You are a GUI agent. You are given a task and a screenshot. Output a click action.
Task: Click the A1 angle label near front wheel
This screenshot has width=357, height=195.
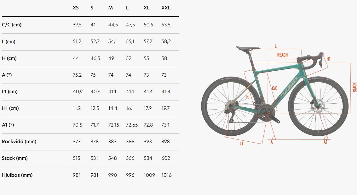point(325,142)
